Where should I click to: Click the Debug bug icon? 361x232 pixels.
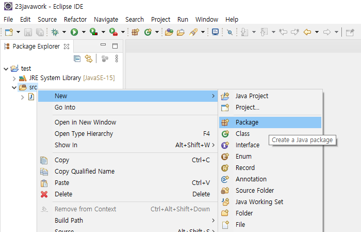tap(55, 32)
